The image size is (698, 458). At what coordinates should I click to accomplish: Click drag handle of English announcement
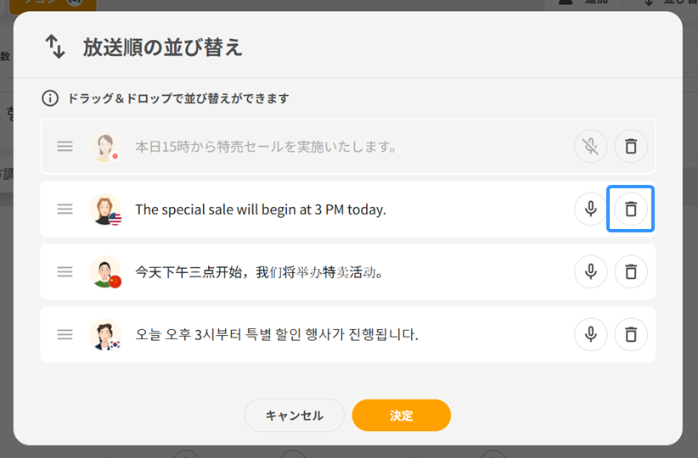[x=65, y=209]
